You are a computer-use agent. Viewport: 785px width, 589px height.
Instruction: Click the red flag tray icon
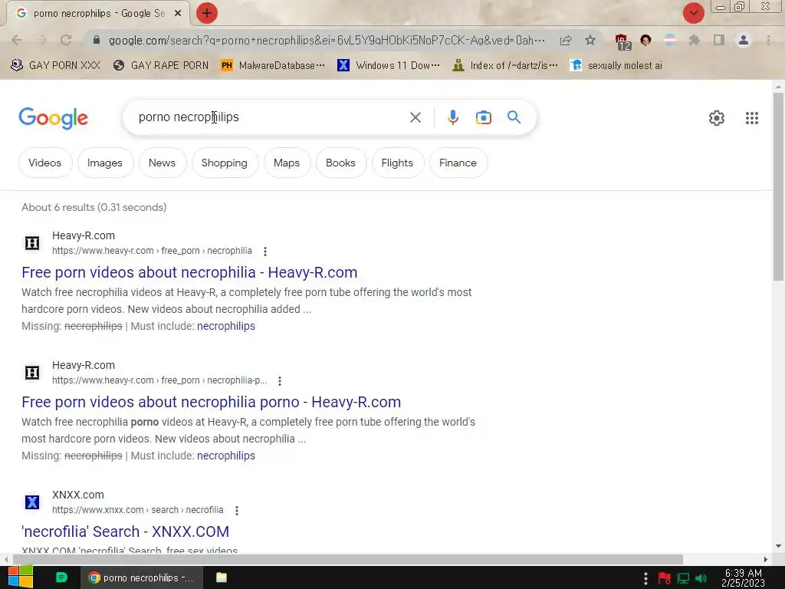665,578
